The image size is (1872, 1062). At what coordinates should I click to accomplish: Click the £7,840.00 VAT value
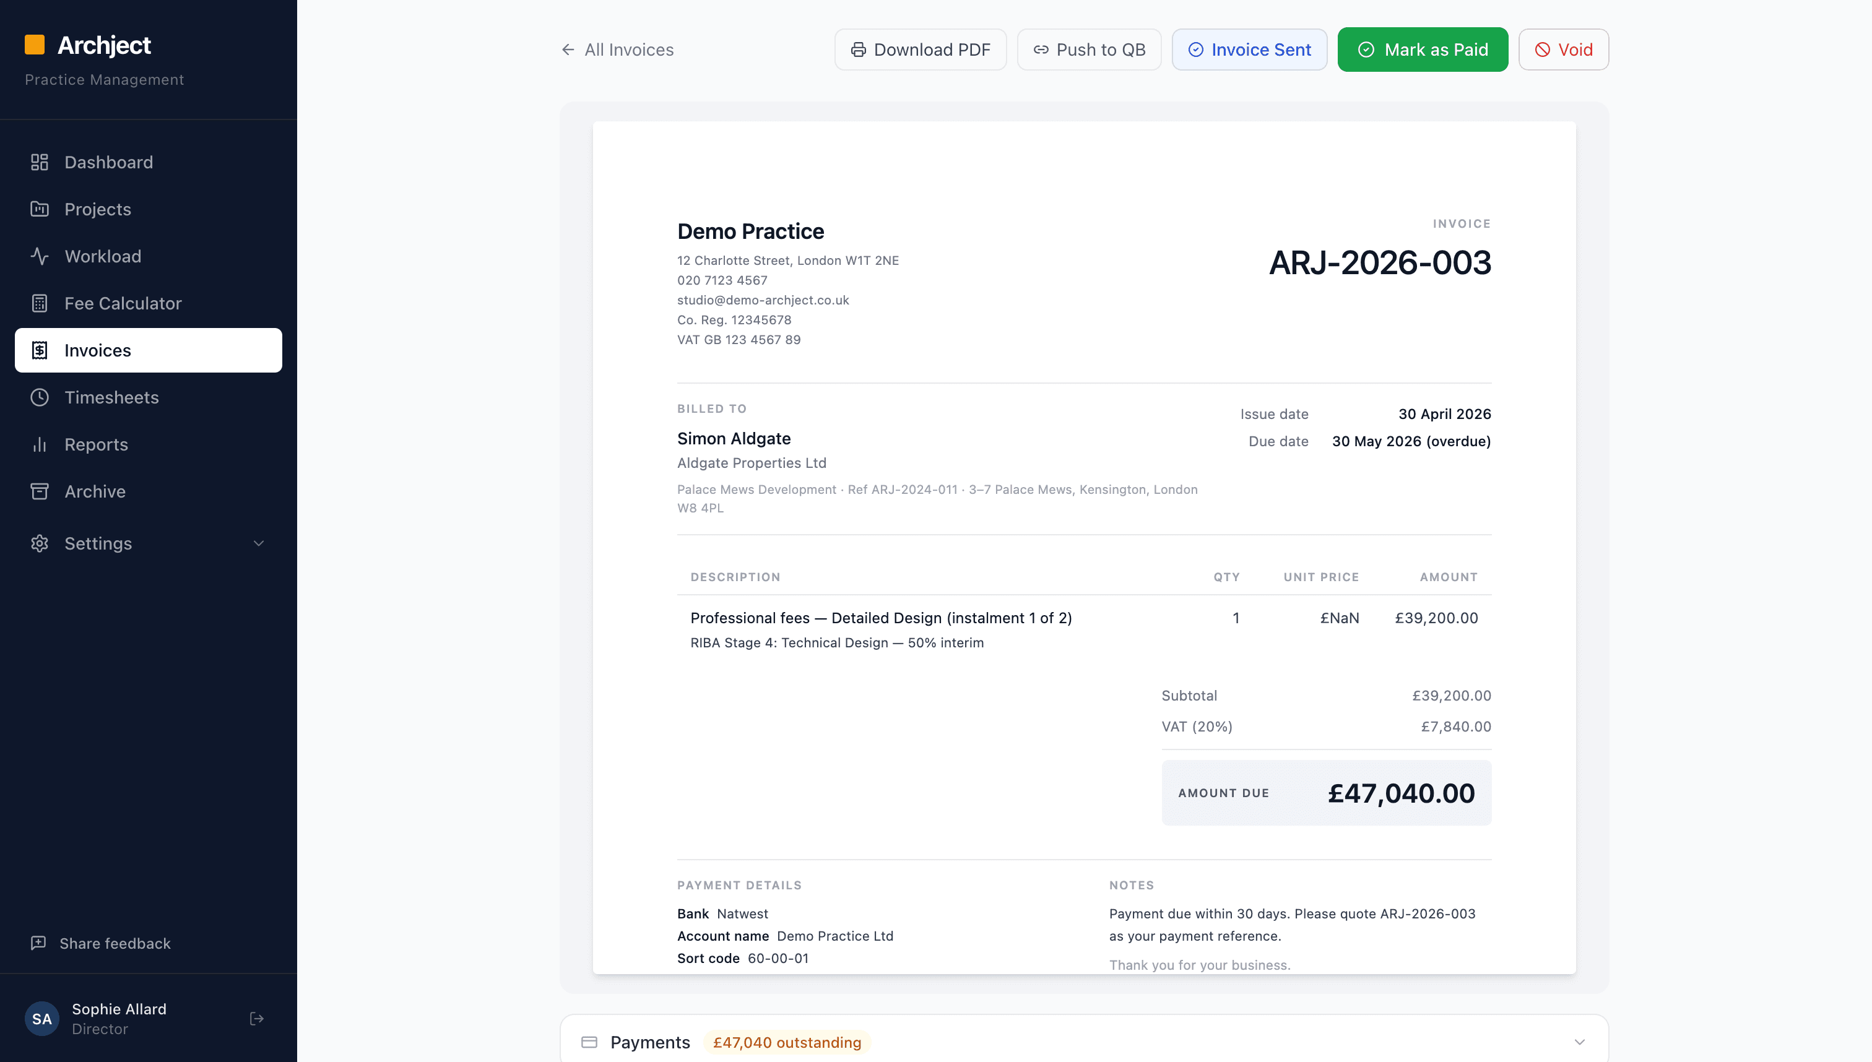[1455, 727]
